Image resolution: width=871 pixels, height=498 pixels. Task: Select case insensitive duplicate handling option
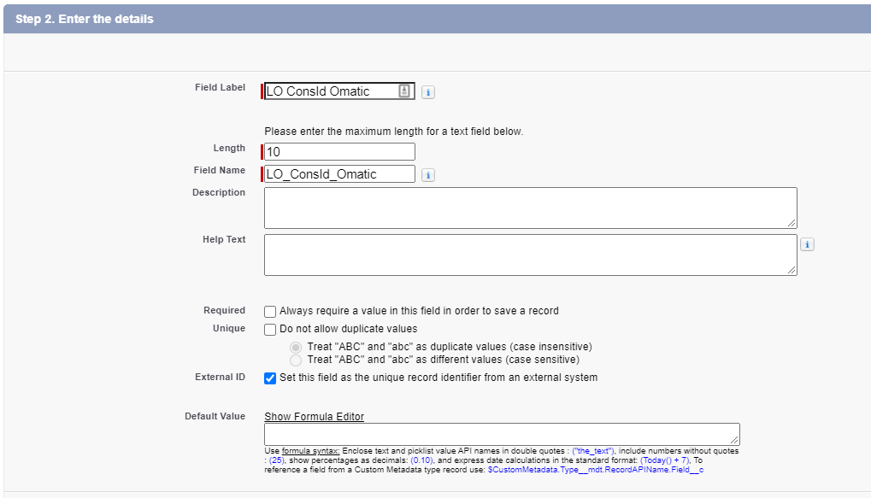point(295,347)
